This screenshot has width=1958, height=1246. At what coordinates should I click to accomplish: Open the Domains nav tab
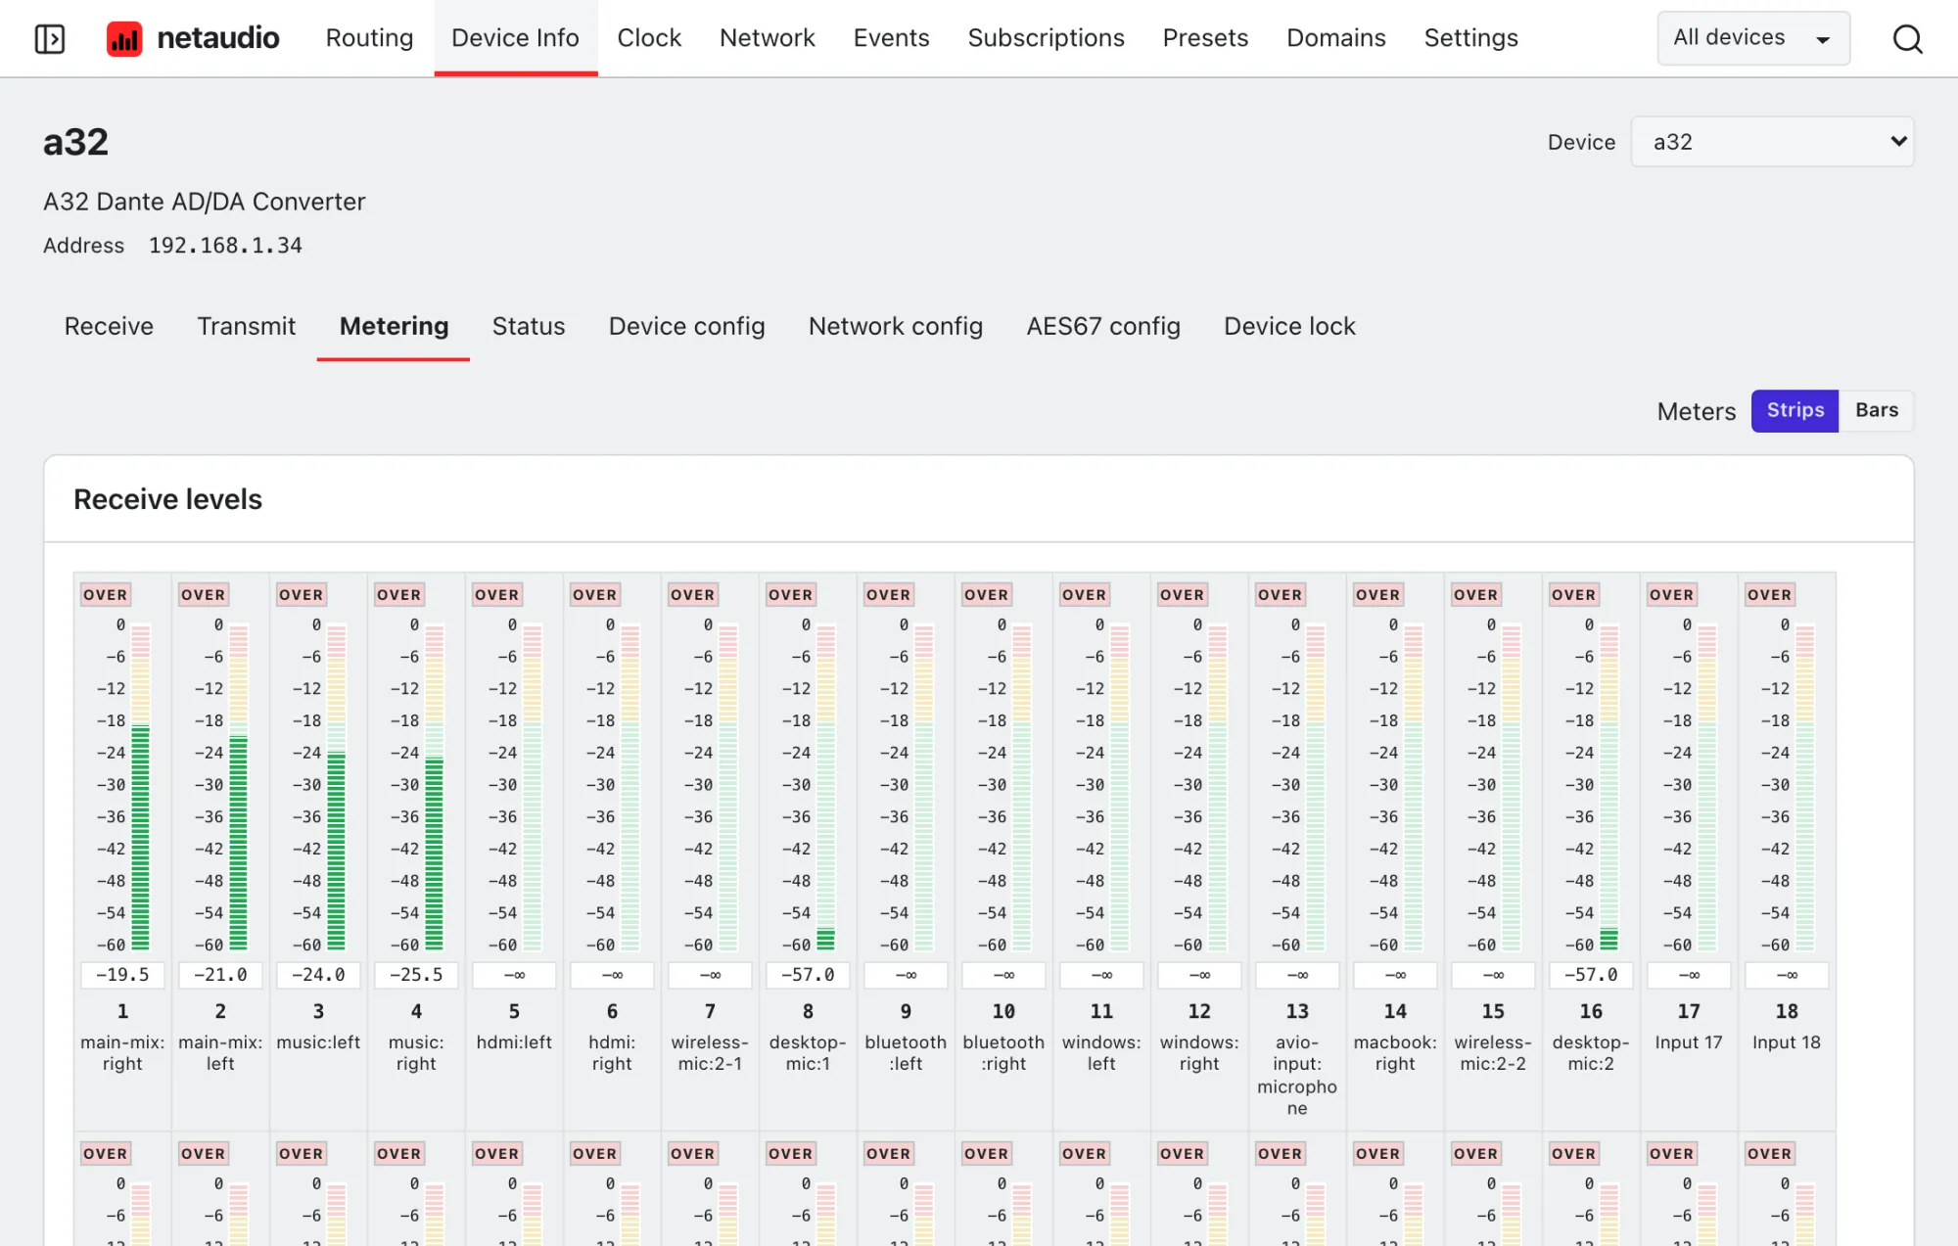coord(1335,38)
